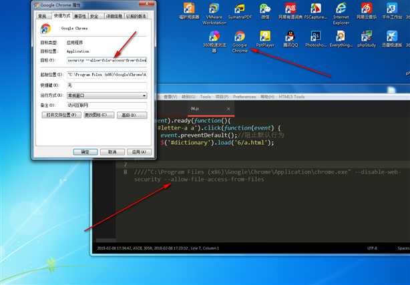Open the 网易有道词典 desktop icon
410x285 pixels.
(x=290, y=11)
